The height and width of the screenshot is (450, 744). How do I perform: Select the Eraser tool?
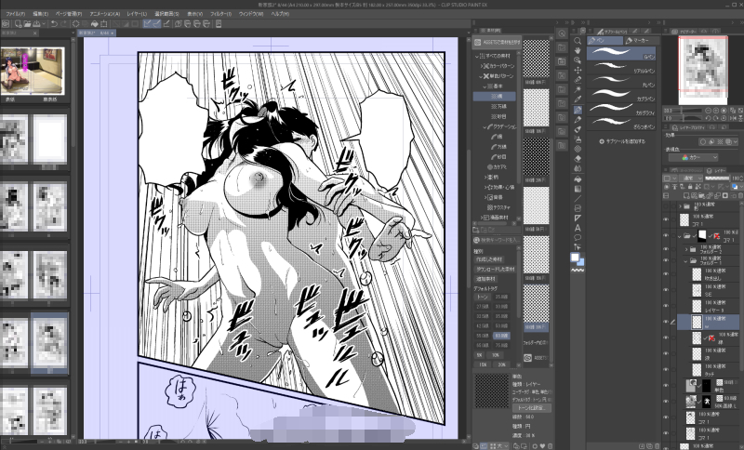(x=578, y=159)
